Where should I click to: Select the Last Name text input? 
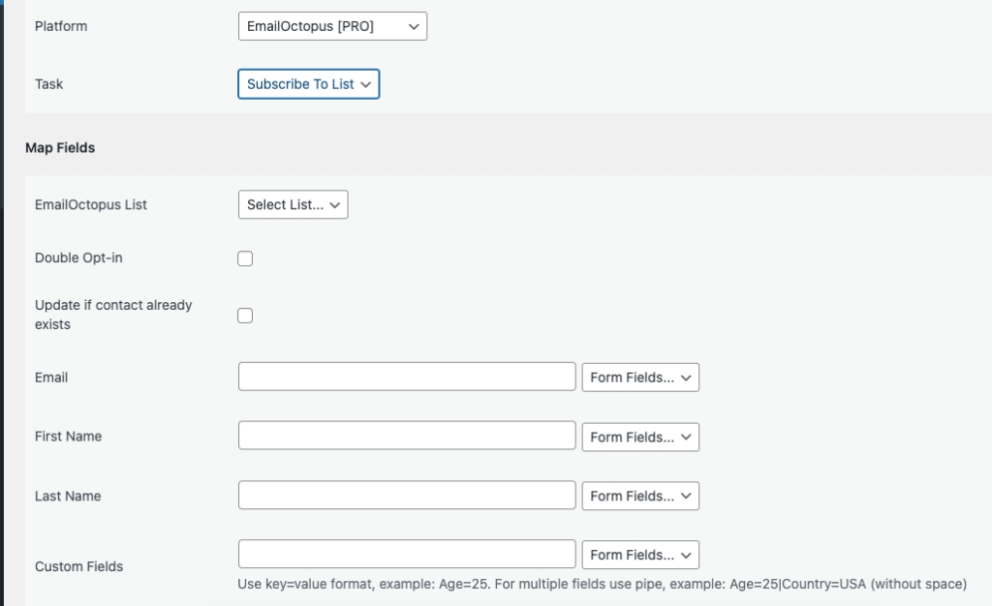407,495
